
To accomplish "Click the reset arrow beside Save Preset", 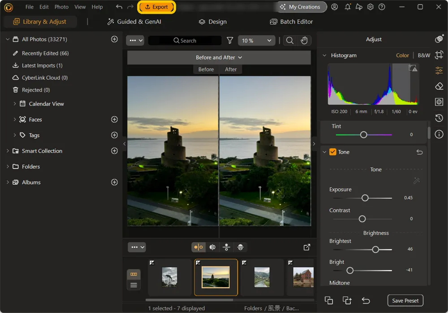I will coord(366,300).
